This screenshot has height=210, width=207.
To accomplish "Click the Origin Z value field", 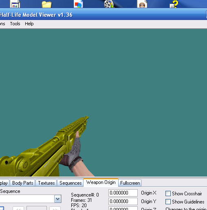I will click(x=123, y=208).
